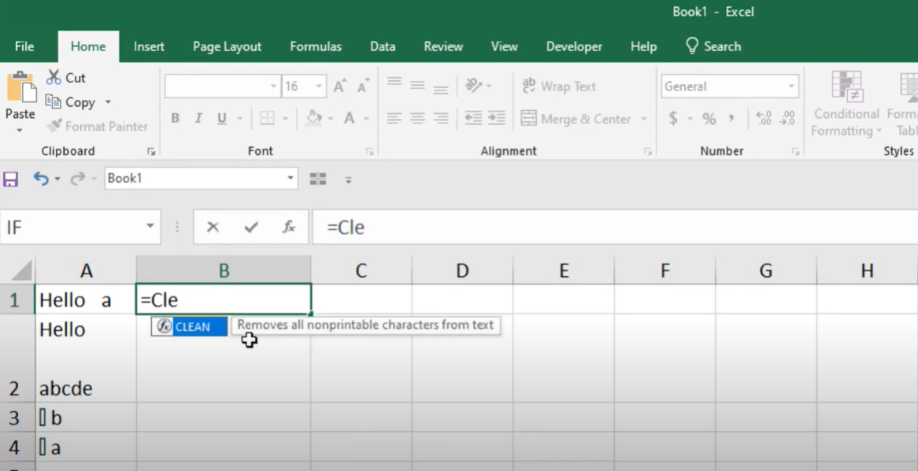Open the Clipboard dialog launcher
The width and height of the screenshot is (918, 471).
[152, 152]
